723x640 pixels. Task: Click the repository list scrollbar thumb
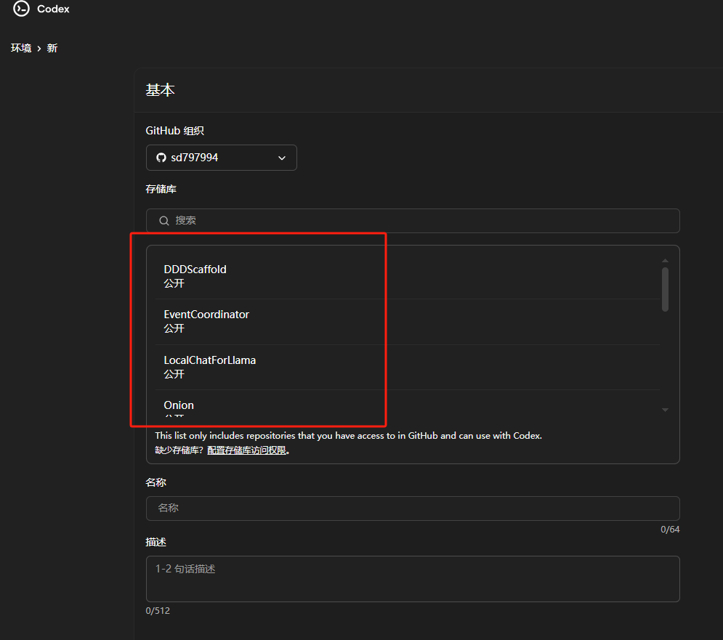pos(665,289)
